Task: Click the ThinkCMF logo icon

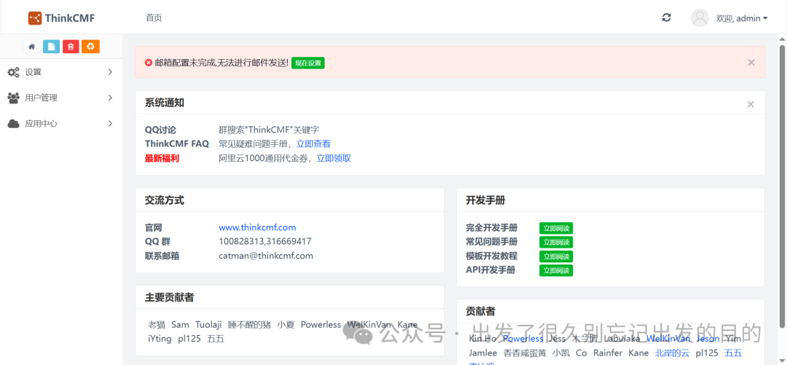Action: [x=35, y=18]
